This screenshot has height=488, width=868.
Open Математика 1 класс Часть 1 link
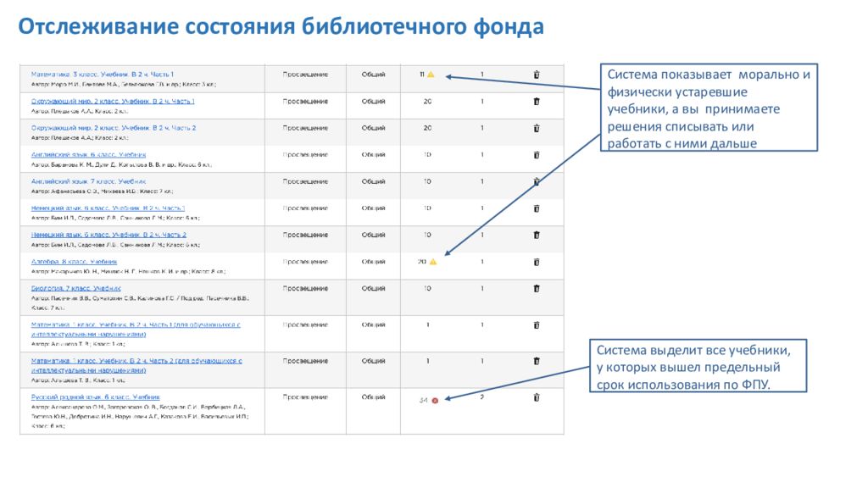click(136, 330)
